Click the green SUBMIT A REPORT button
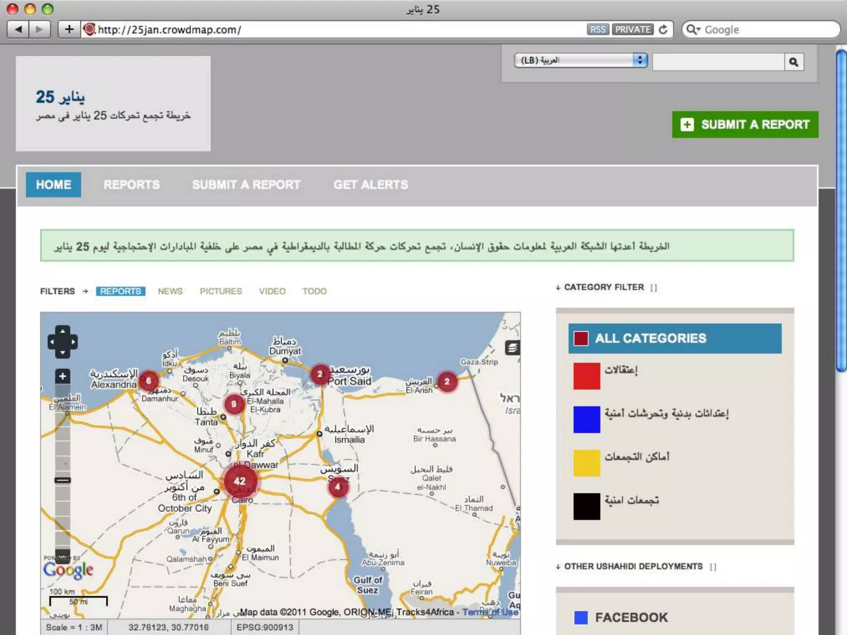The height and width of the screenshot is (635, 847). click(x=745, y=124)
